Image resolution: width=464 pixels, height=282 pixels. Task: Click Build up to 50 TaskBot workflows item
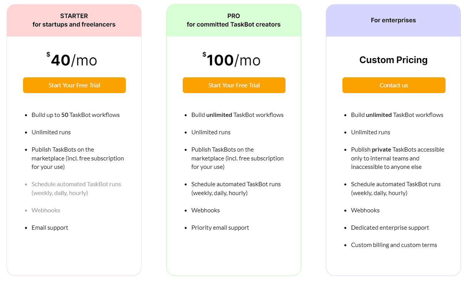click(75, 115)
